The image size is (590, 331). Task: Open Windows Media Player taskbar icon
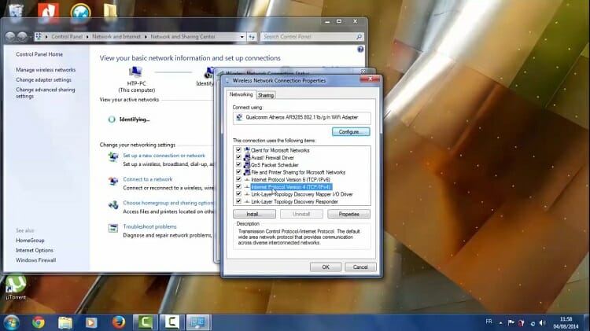point(90,322)
